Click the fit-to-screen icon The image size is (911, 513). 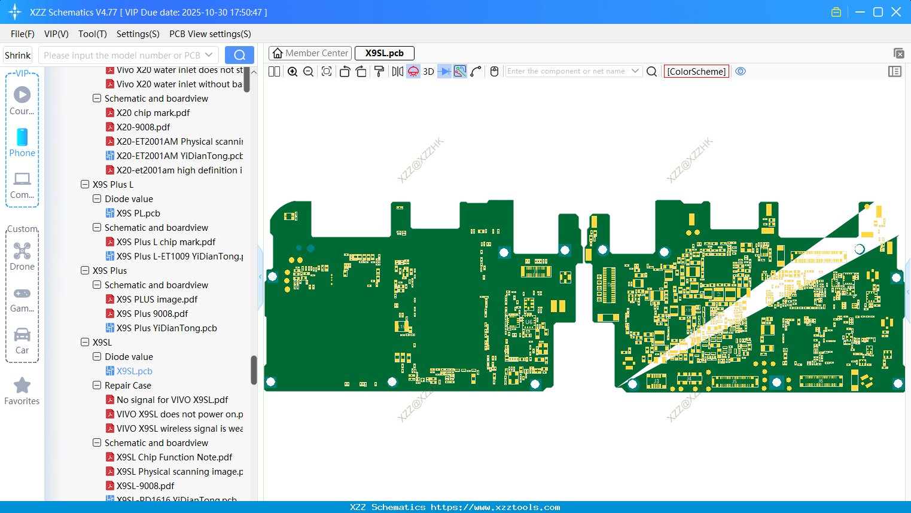[327, 72]
